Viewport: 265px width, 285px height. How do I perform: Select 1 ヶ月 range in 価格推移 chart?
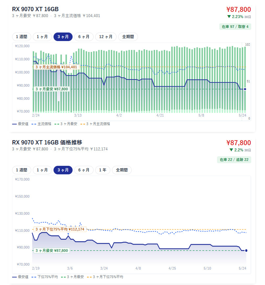coord(42,170)
